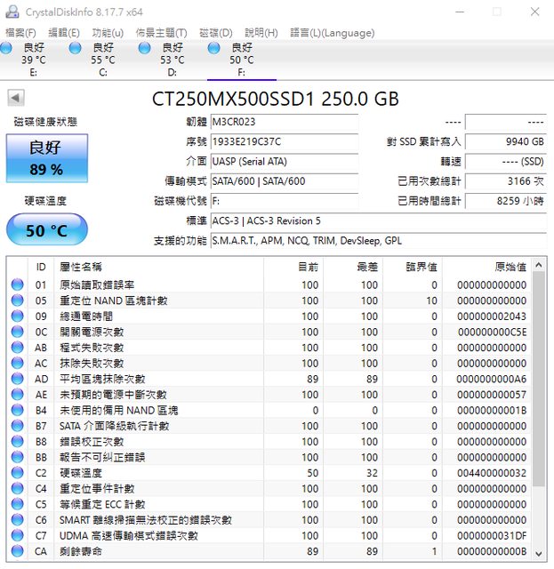Click the 50 °C temperature indicator
Screen dimensions: 554x569
[46, 230]
